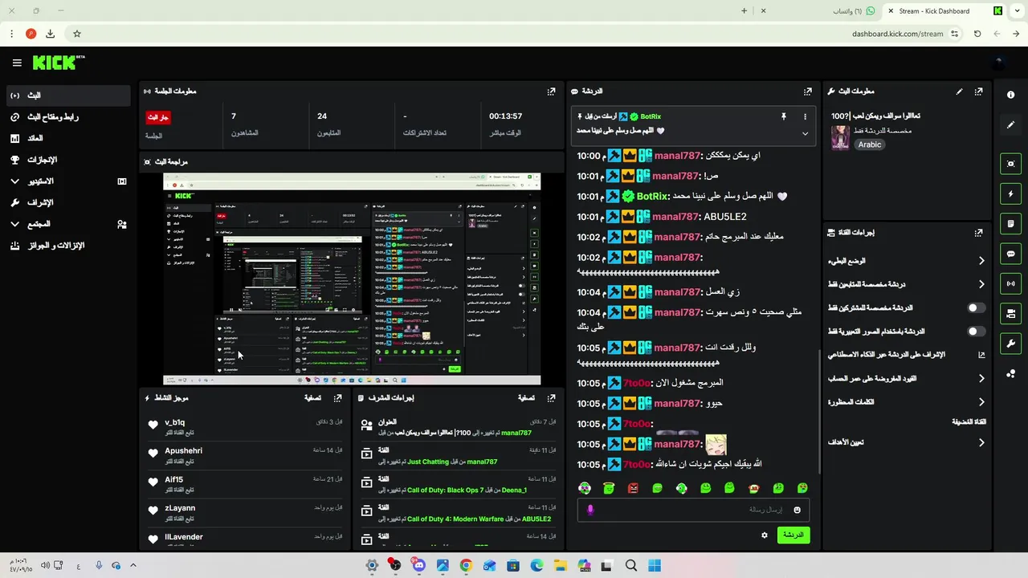Click the green send chat button (الدردشة)
This screenshot has width=1028, height=578.
click(793, 535)
